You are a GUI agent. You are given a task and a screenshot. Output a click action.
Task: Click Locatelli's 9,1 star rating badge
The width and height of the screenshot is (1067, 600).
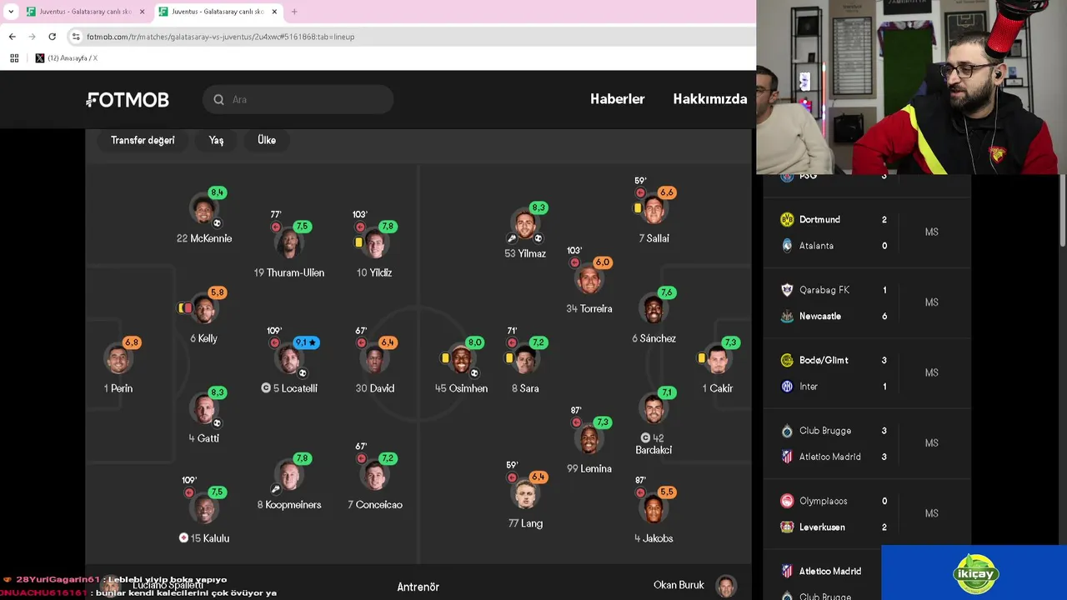click(x=306, y=342)
